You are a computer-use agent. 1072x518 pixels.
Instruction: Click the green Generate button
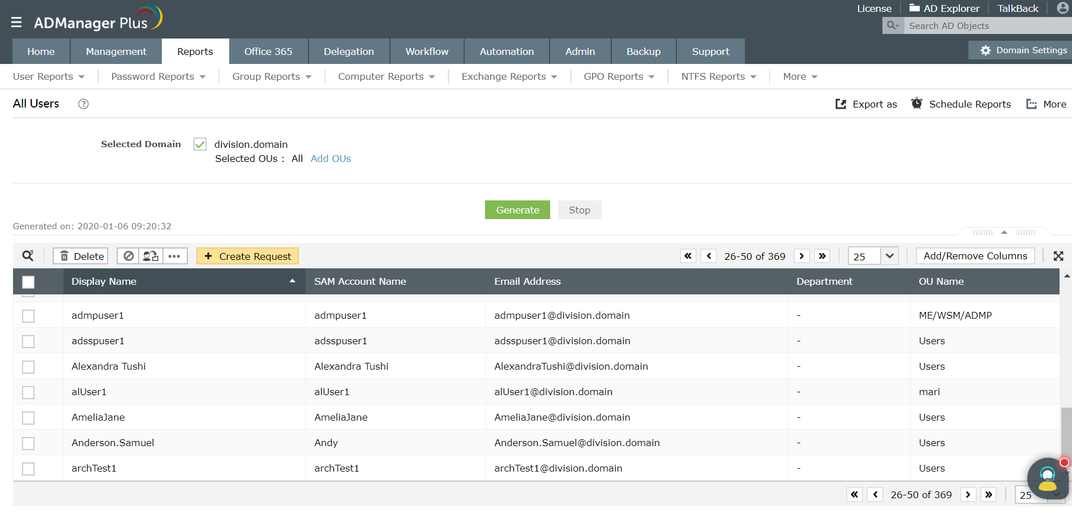[517, 210]
